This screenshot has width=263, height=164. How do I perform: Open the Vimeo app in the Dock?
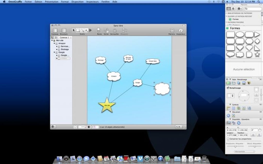coord(140,158)
